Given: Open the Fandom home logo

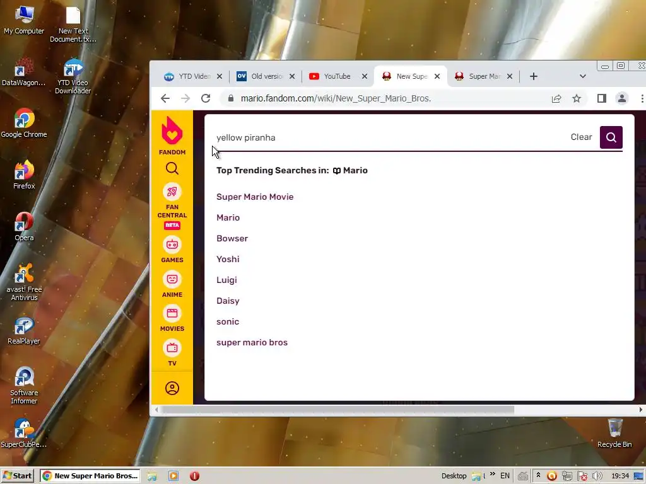Looking at the screenshot, I should (172, 135).
